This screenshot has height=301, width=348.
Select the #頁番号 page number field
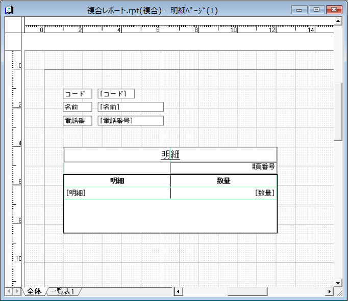pos(263,167)
